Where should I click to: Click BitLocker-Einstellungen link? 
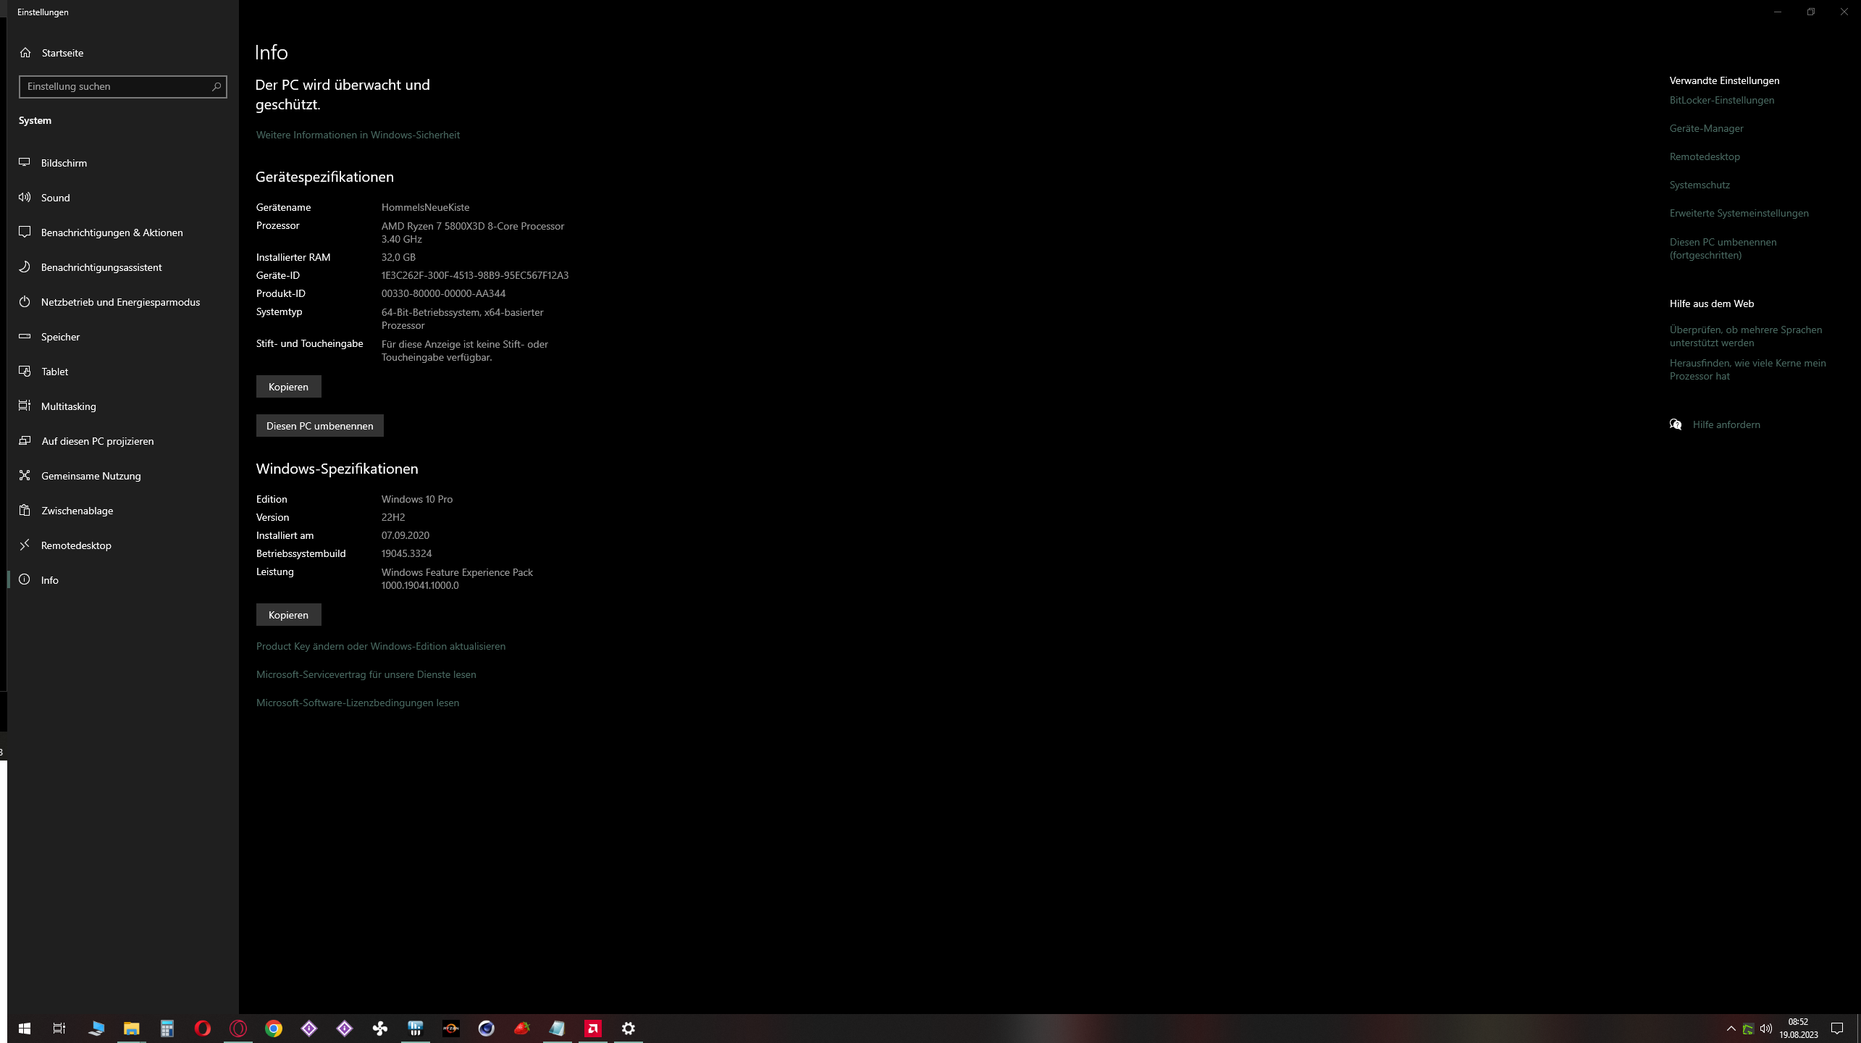click(1721, 100)
